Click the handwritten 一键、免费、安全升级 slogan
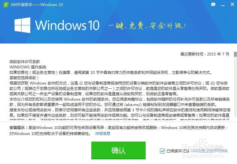This screenshot has height=164, width=237. [x=147, y=26]
